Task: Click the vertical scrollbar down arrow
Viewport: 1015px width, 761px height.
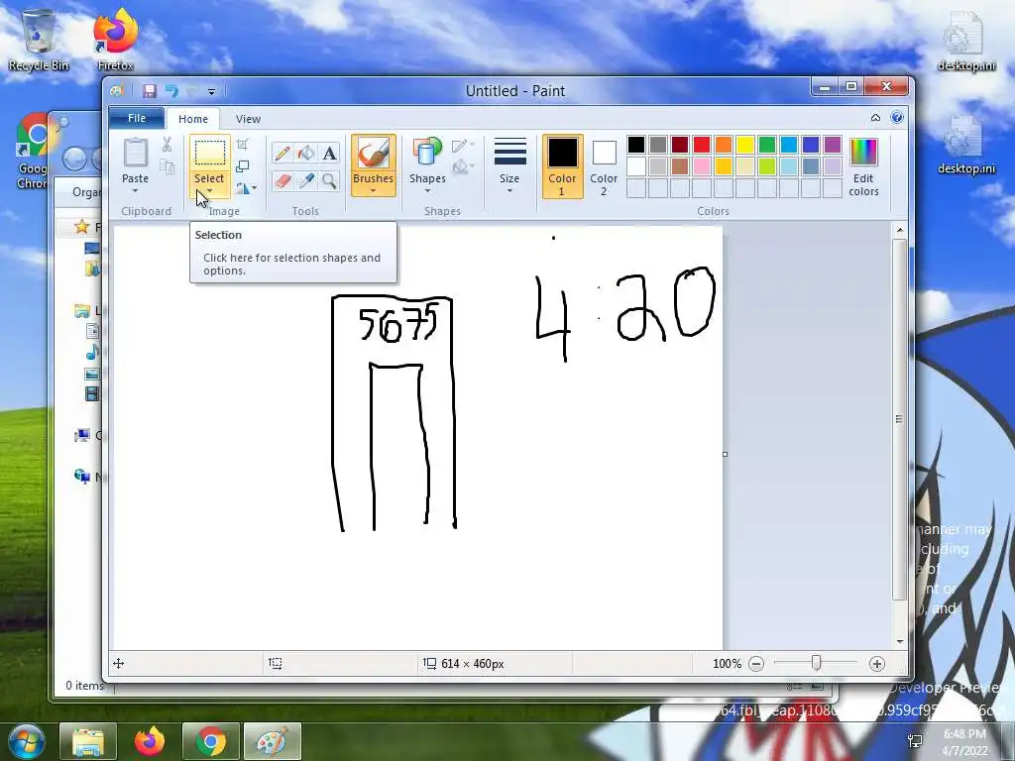Action: [x=899, y=641]
